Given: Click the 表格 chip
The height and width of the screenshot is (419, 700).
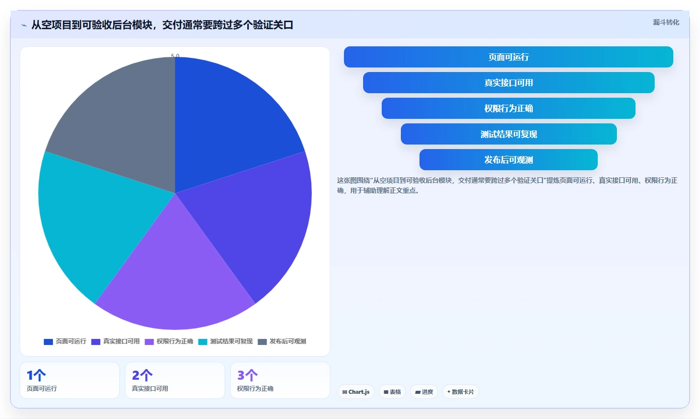Looking at the screenshot, I should 392,392.
